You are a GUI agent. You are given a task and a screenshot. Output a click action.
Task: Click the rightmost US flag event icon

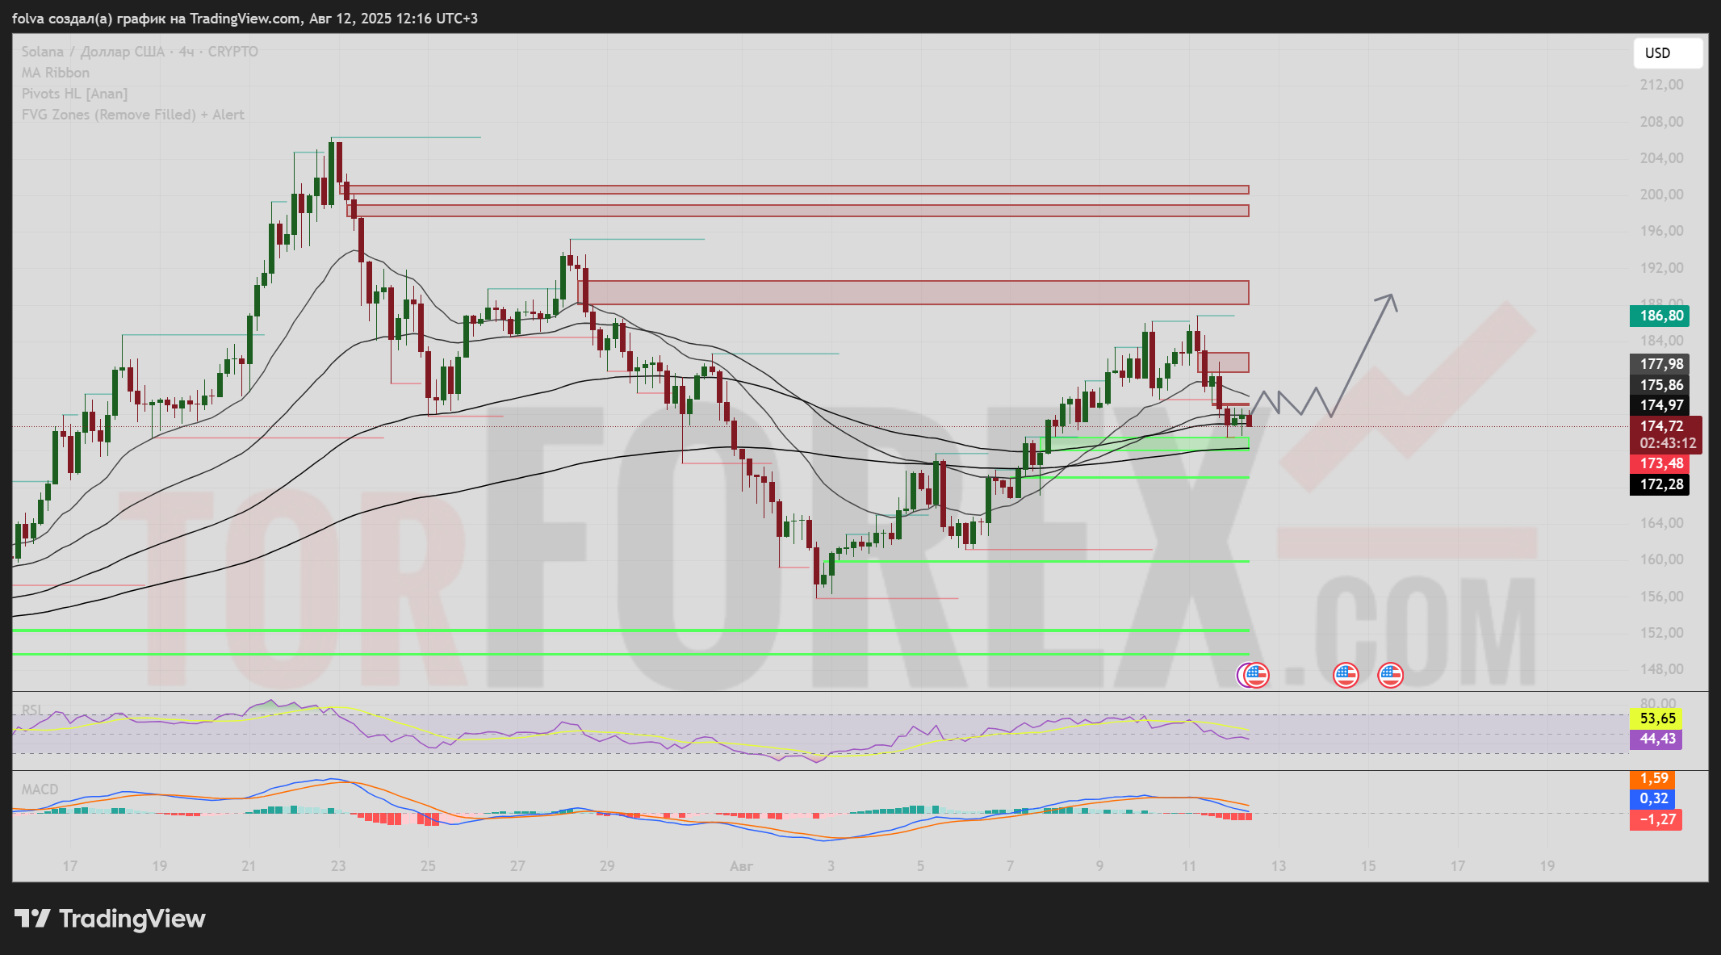(1390, 675)
